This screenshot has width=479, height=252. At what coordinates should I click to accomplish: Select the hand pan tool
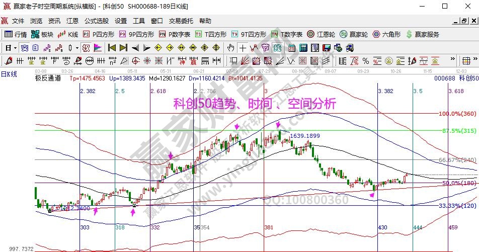(230, 48)
